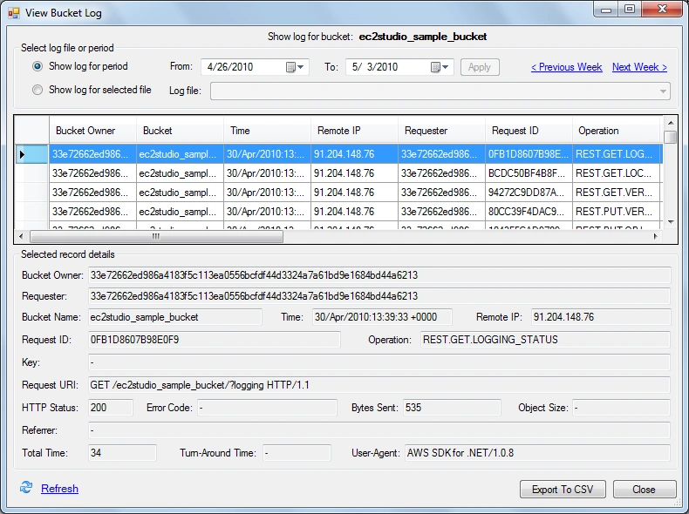Click REST.GET.LOC... operation cell
689x514 pixels.
coord(617,173)
